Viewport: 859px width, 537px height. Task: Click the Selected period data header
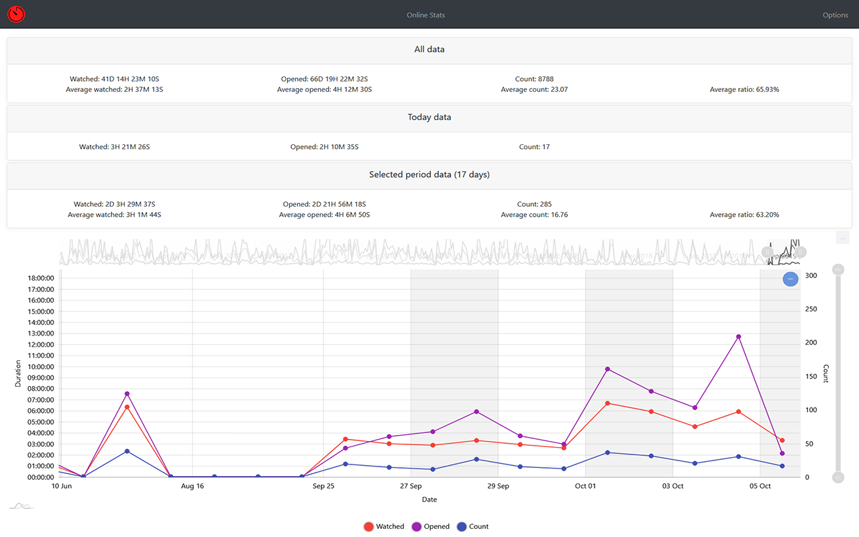click(x=429, y=175)
